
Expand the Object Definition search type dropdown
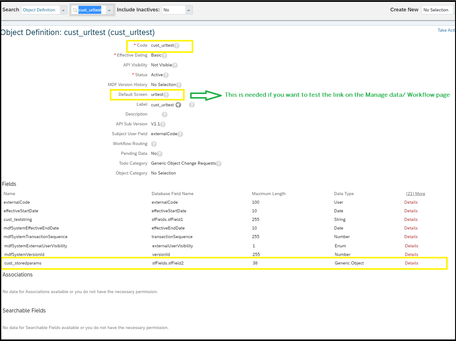point(63,10)
